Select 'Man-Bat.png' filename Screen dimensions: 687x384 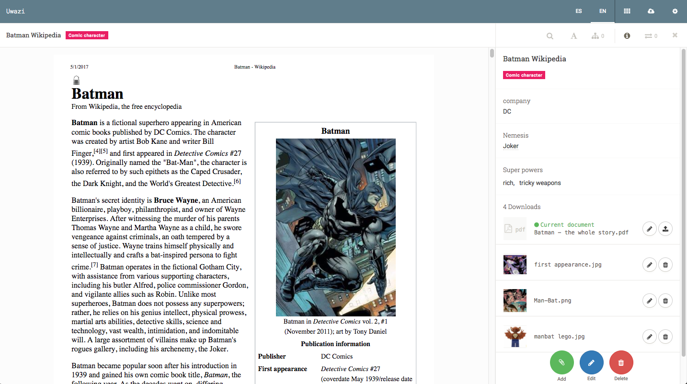552,301
